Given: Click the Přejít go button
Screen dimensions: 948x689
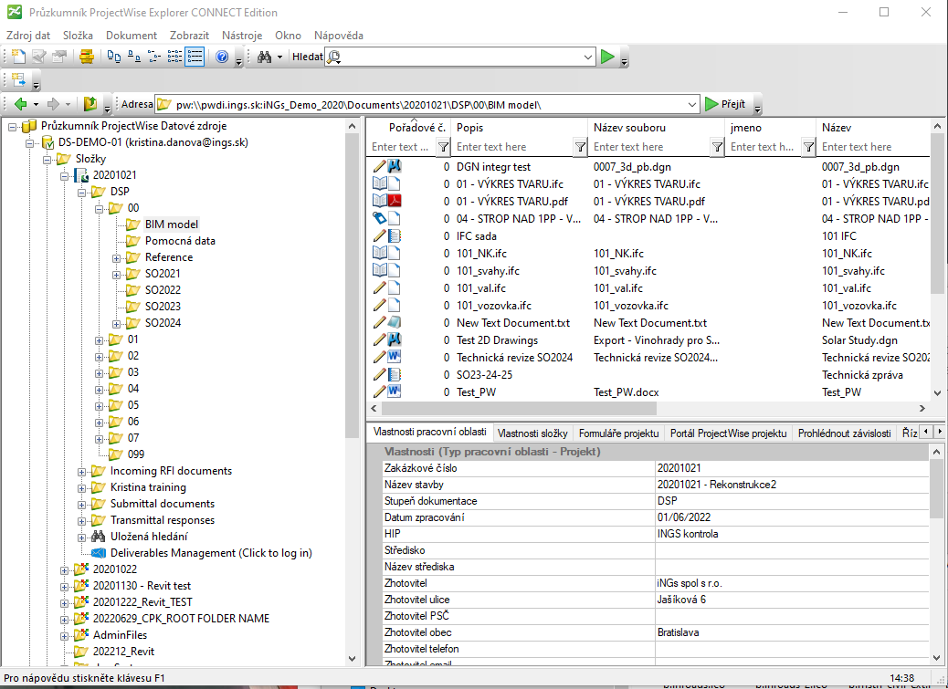Looking at the screenshot, I should tap(725, 104).
